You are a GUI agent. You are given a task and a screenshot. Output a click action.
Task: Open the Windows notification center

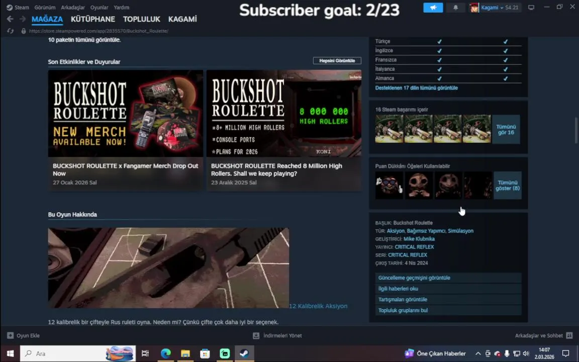click(x=565, y=353)
